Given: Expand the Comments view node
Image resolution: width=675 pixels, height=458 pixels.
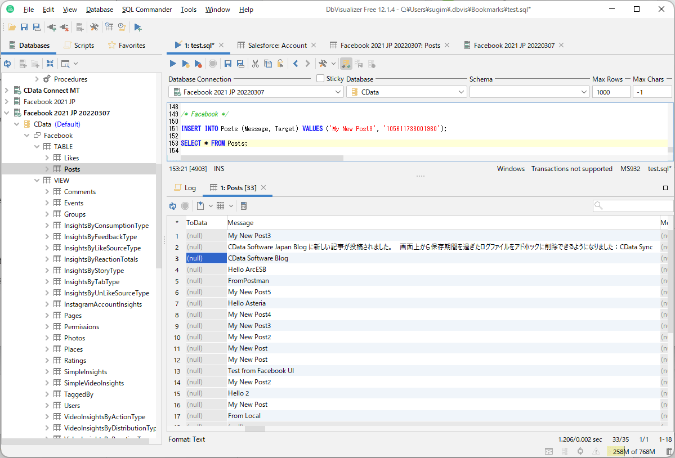Looking at the screenshot, I should click(x=47, y=192).
